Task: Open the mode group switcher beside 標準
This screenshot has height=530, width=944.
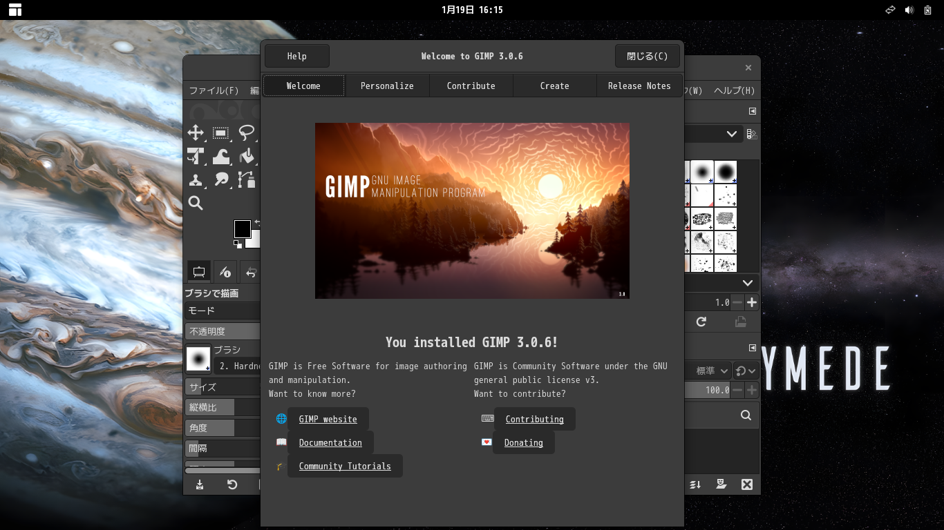Action: pos(746,371)
